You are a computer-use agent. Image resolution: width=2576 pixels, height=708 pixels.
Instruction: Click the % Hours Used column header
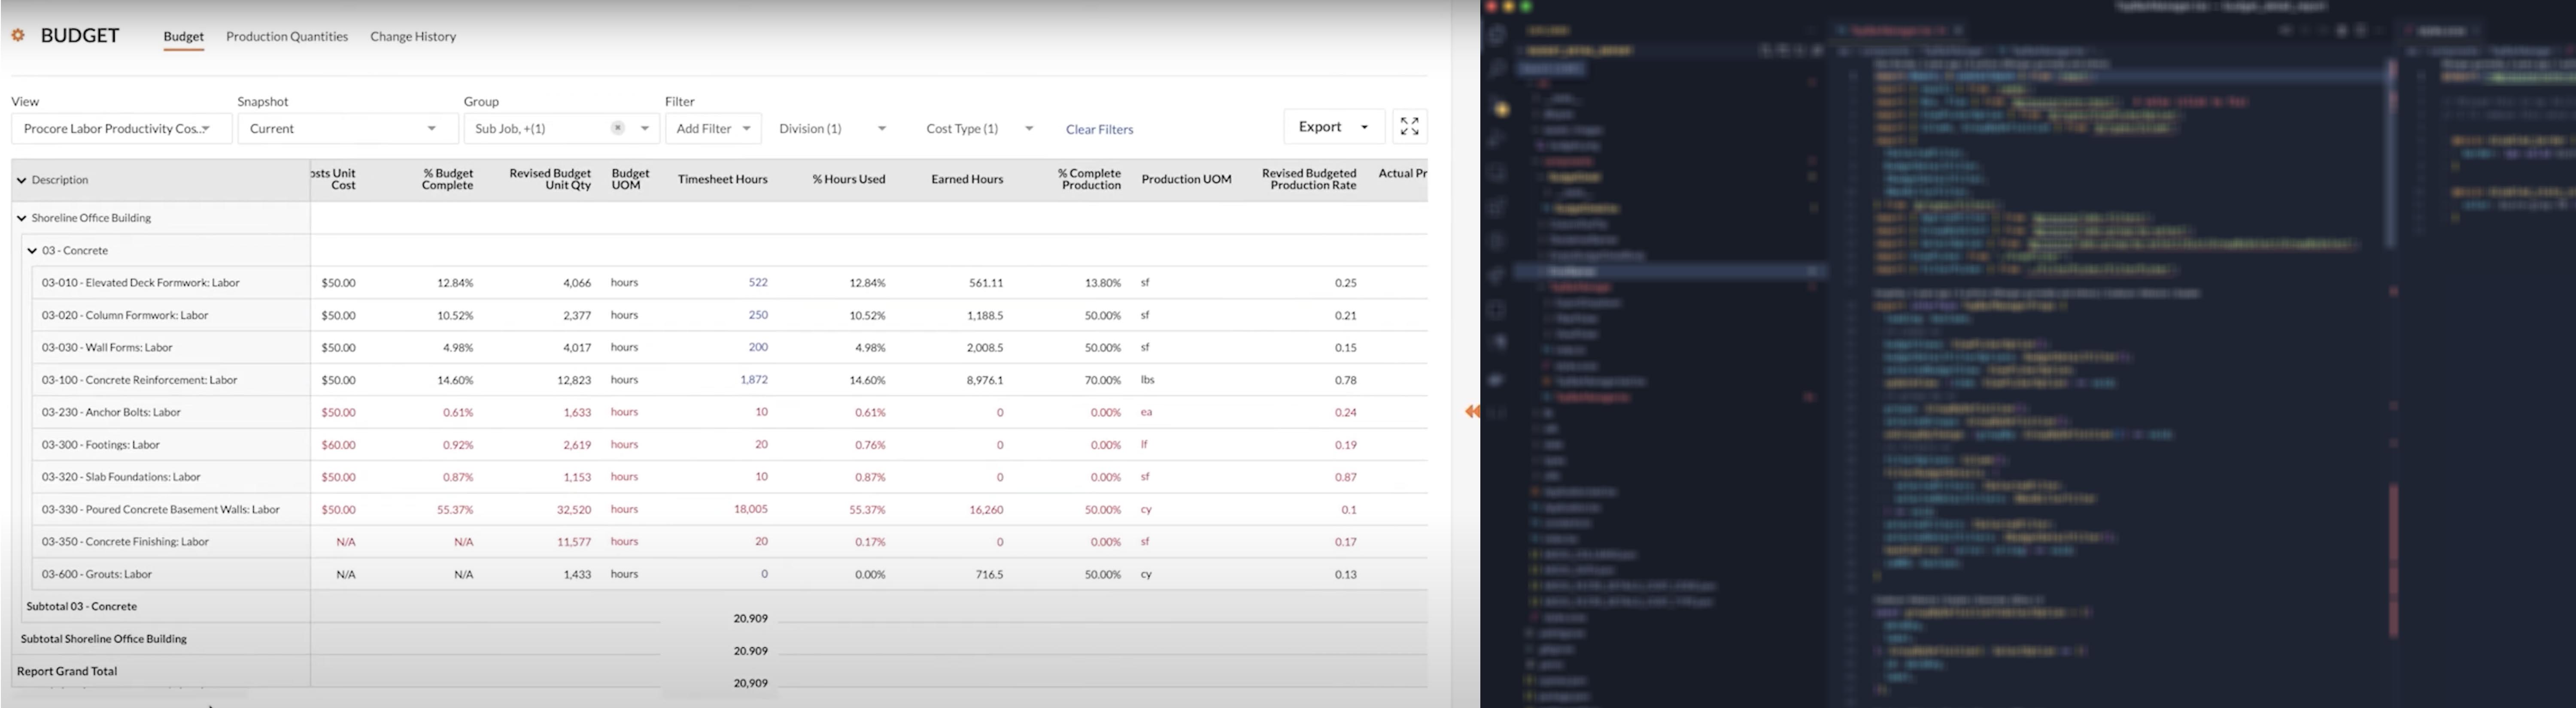click(848, 180)
